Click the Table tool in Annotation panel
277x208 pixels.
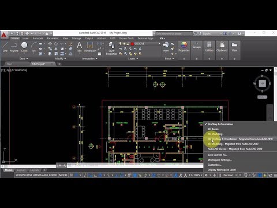click(x=99, y=54)
